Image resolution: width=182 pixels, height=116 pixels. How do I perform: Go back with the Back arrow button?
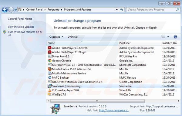[5, 10]
